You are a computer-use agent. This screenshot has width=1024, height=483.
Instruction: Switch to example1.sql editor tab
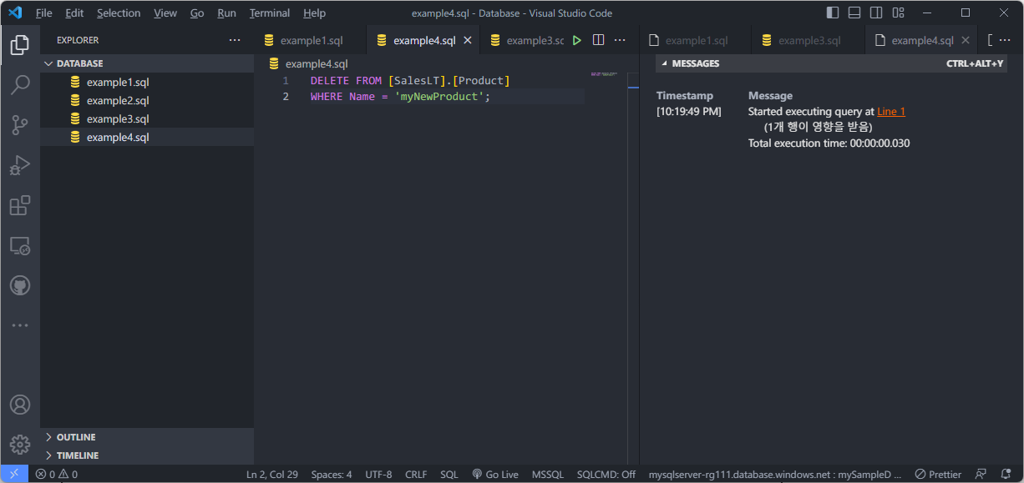[x=310, y=40]
